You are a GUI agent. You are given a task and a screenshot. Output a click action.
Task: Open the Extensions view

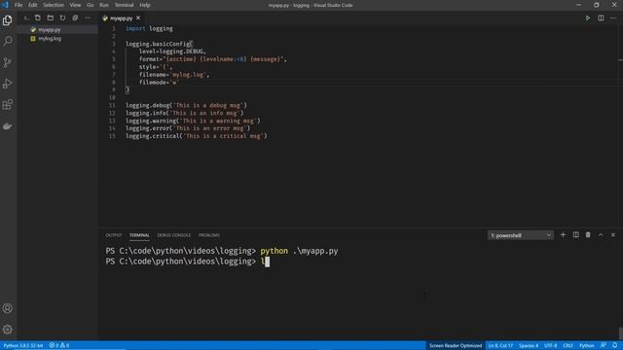(x=8, y=105)
